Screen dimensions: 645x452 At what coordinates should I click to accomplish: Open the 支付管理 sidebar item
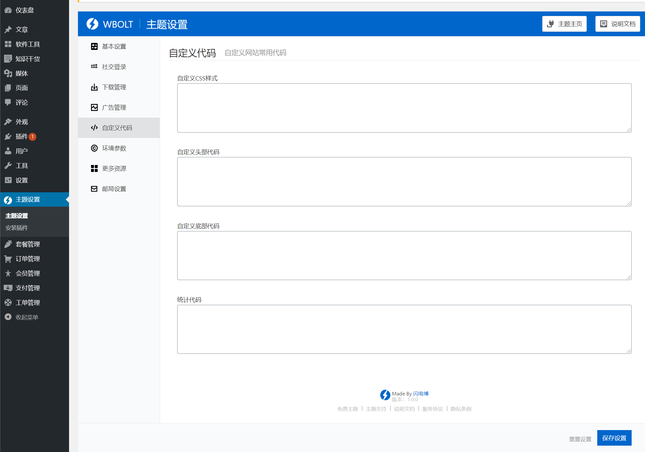click(x=28, y=288)
